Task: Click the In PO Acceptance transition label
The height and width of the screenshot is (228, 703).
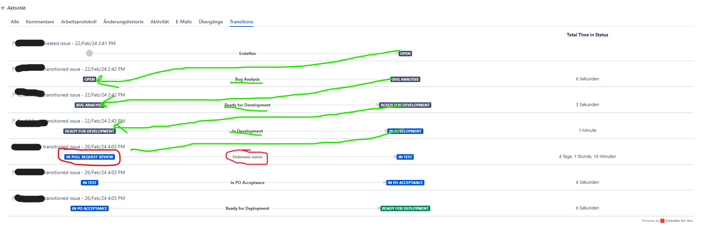Action: 248,183
